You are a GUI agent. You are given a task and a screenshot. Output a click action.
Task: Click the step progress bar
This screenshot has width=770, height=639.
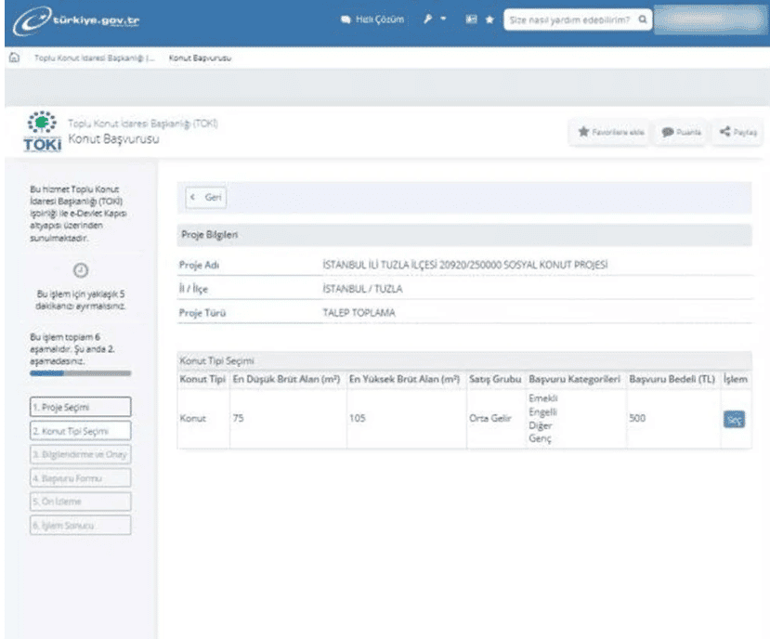click(81, 373)
